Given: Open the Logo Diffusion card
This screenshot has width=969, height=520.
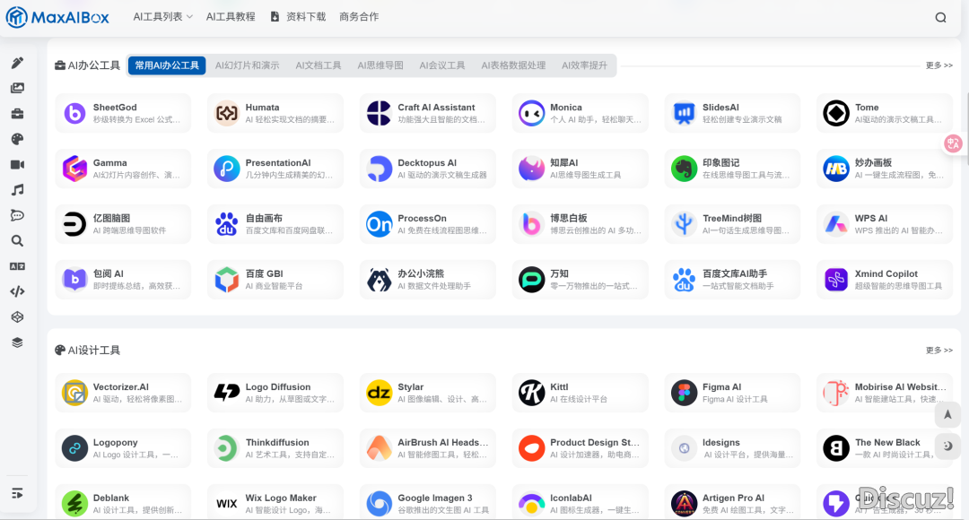Looking at the screenshot, I should [275, 393].
